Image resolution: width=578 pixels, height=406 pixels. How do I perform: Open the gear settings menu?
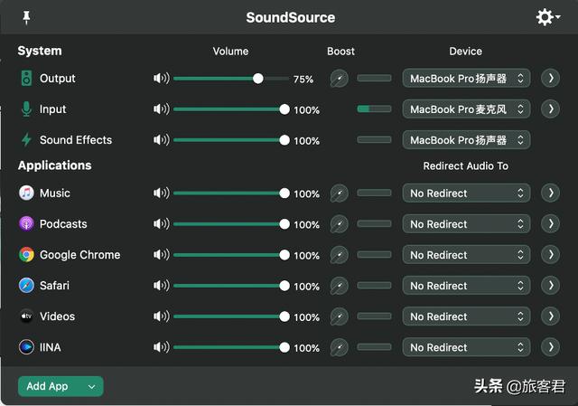tap(547, 17)
